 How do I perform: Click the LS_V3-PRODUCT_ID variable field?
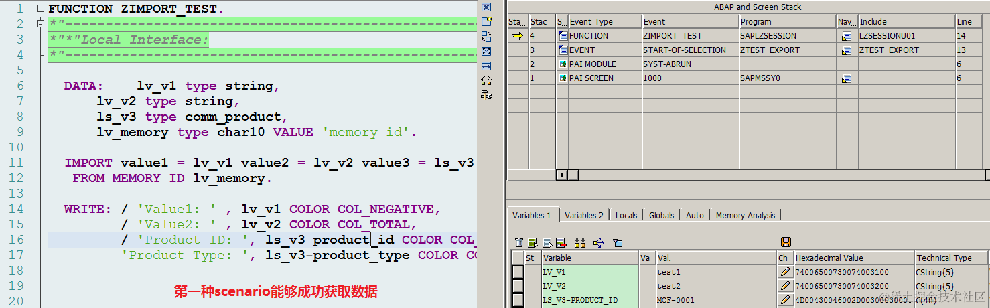point(589,300)
